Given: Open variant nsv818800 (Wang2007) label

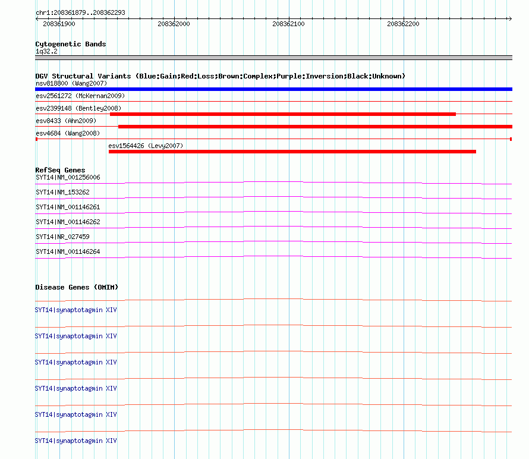Looking at the screenshot, I should coord(71,83).
